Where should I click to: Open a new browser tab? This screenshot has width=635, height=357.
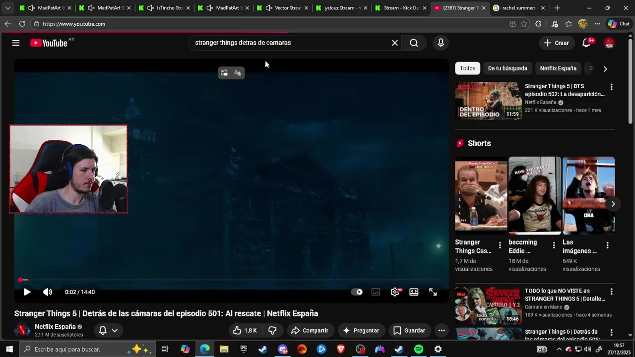pos(557,8)
